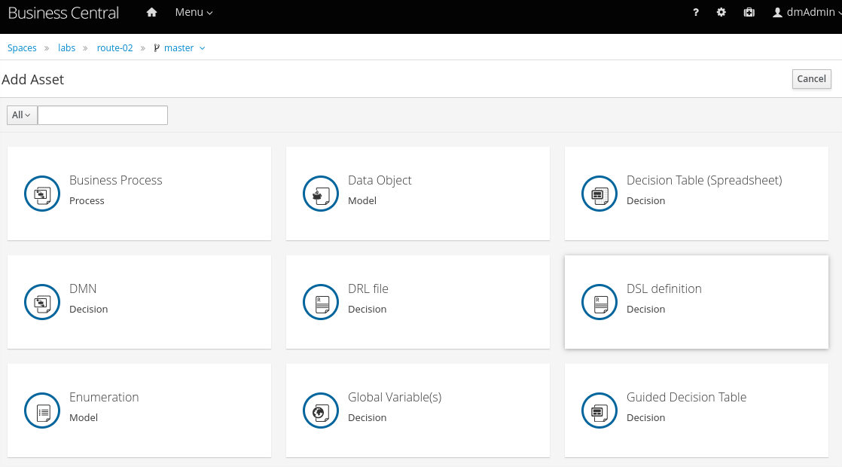Screen dimensions: 842x467
Task: Open the All category filter dropdown
Action: [22, 115]
